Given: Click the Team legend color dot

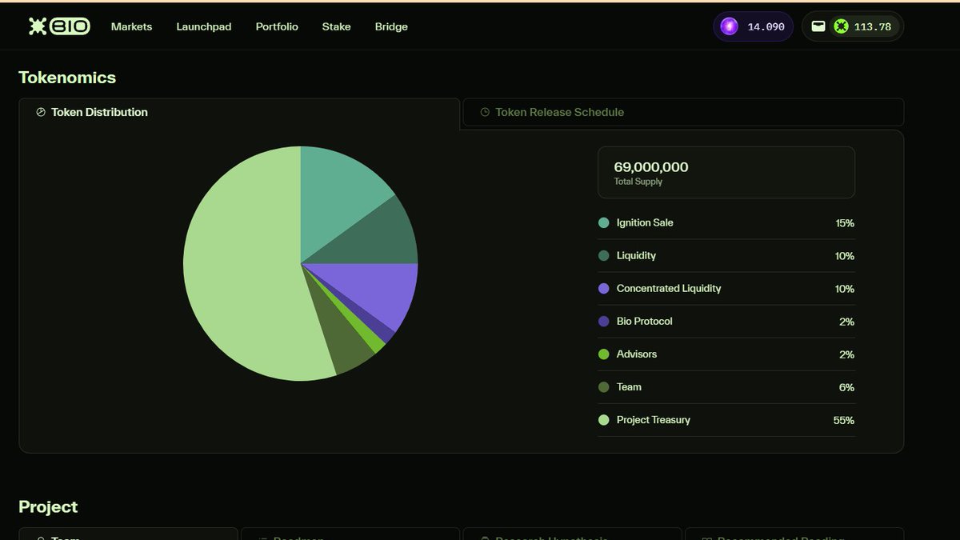Looking at the screenshot, I should point(604,387).
